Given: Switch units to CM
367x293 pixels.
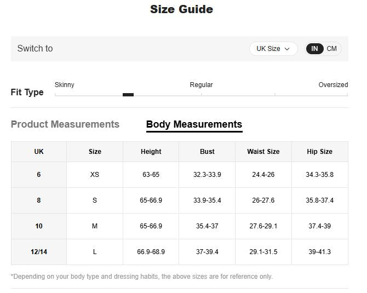Looking at the screenshot, I should coord(332,49).
